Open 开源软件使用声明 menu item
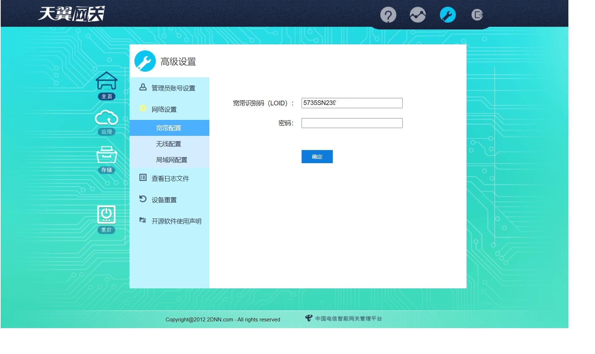This screenshot has height=354, width=595. click(176, 221)
